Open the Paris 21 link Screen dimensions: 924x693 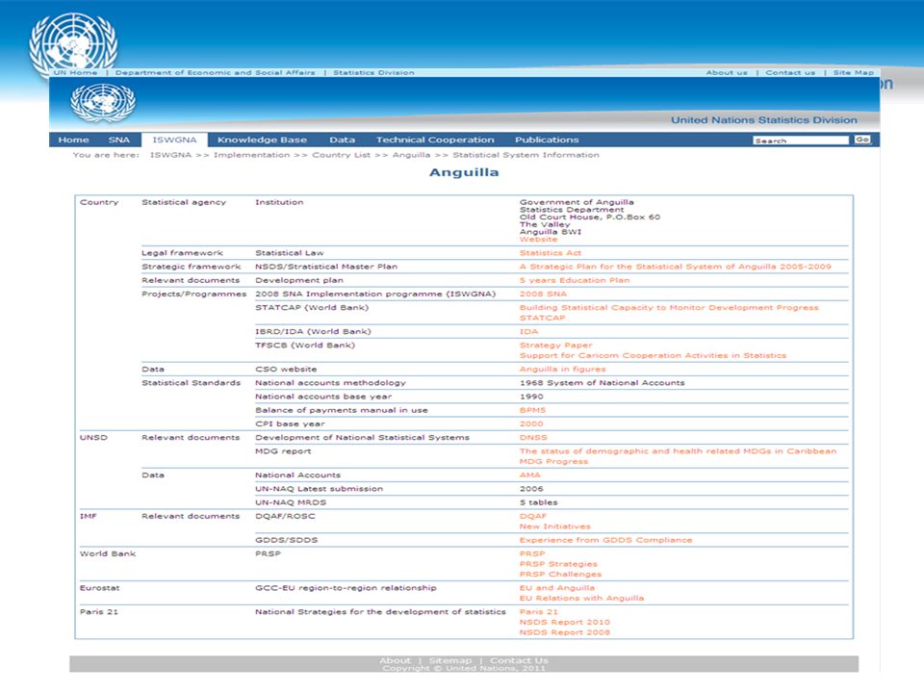click(x=538, y=612)
